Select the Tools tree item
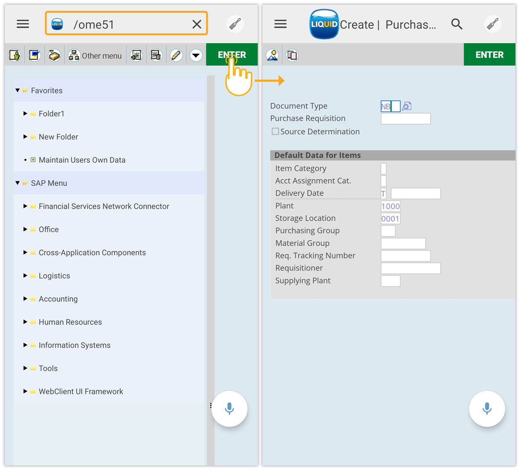Viewport: 520px width, 470px height. point(48,368)
